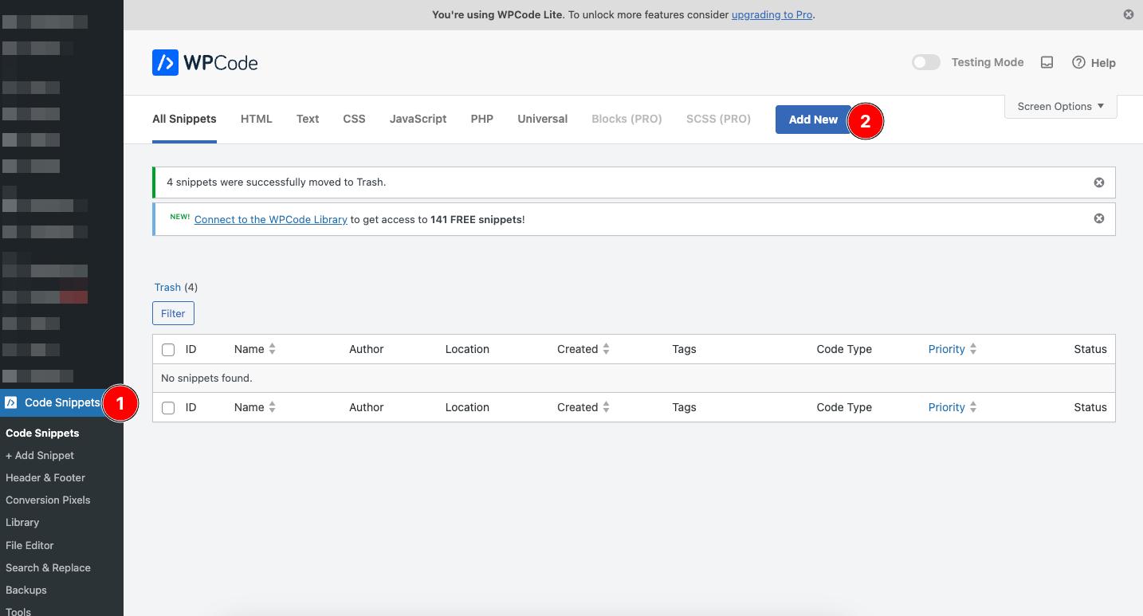Click the Priority link in table footer

point(947,407)
